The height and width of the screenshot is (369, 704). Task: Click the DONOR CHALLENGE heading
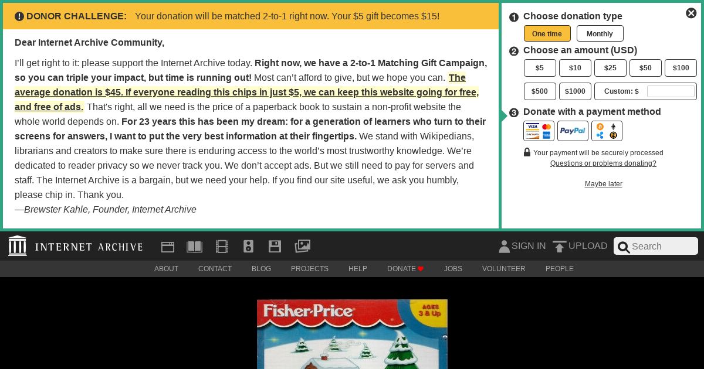(76, 16)
